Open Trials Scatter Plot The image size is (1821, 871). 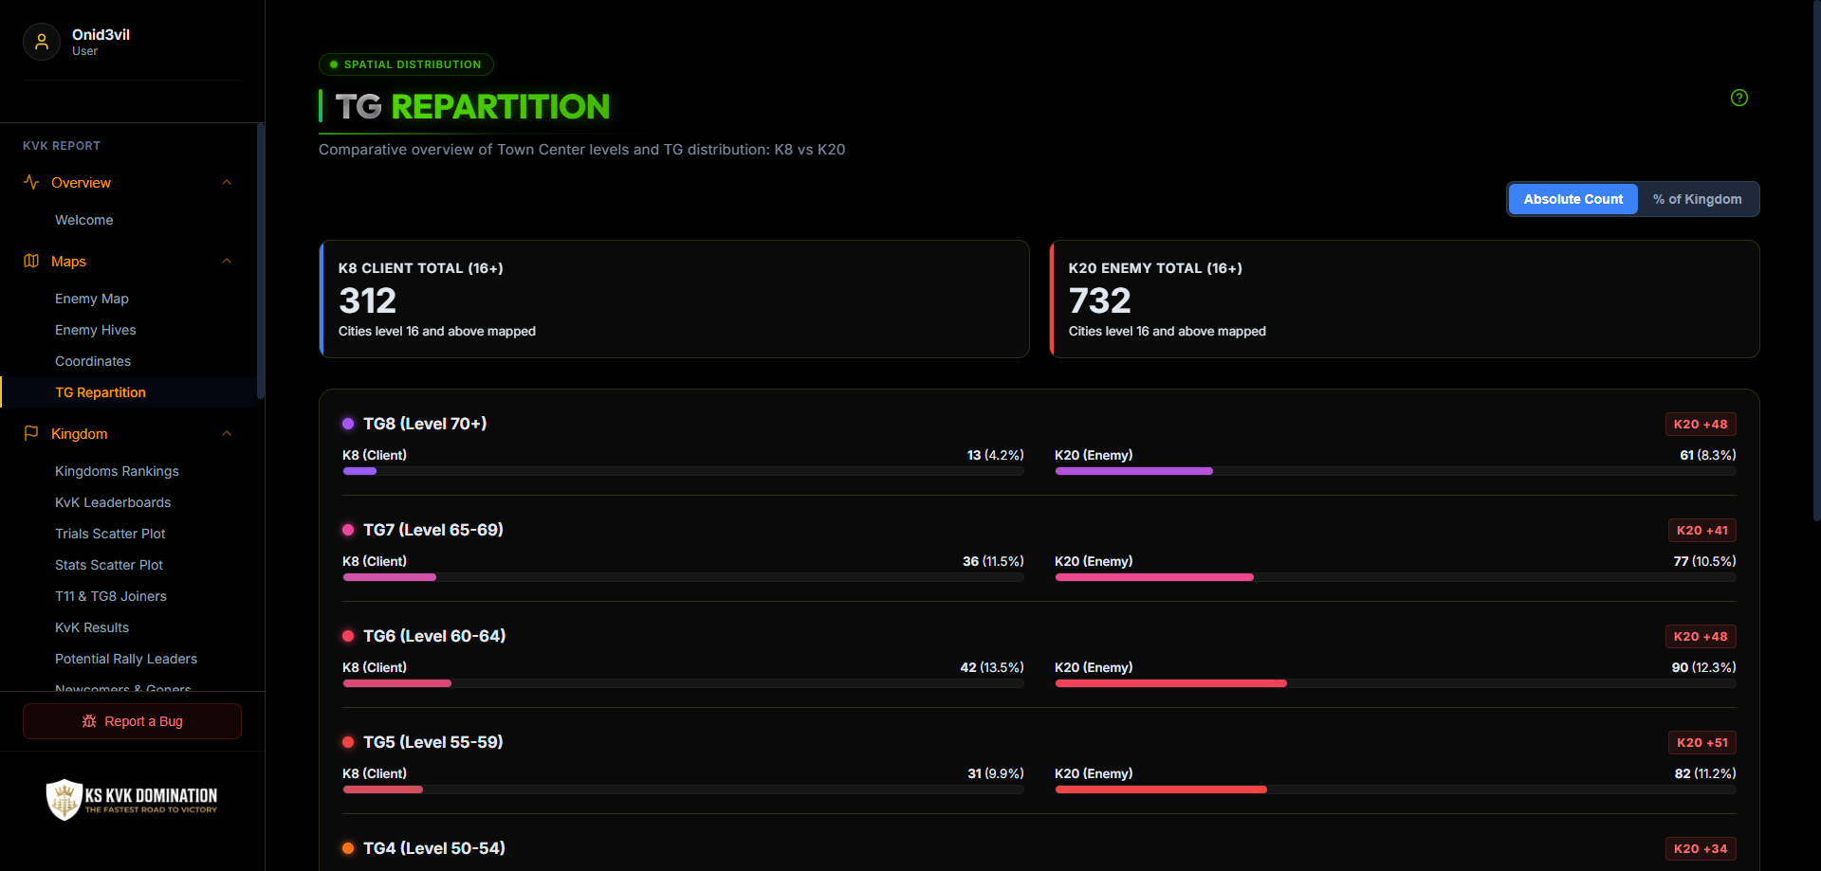[110, 534]
